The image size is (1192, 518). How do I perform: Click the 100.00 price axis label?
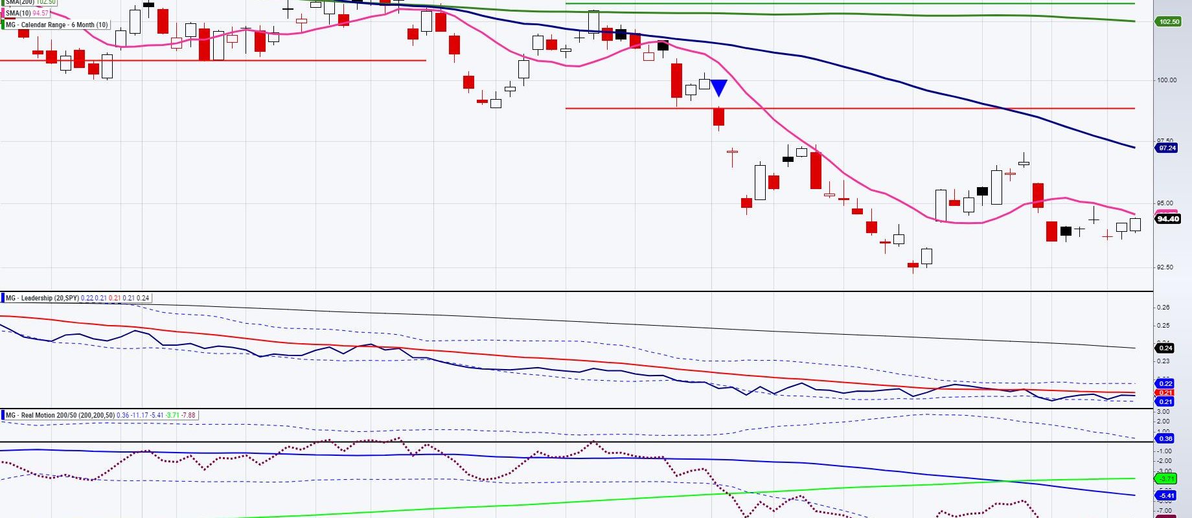tap(1167, 80)
